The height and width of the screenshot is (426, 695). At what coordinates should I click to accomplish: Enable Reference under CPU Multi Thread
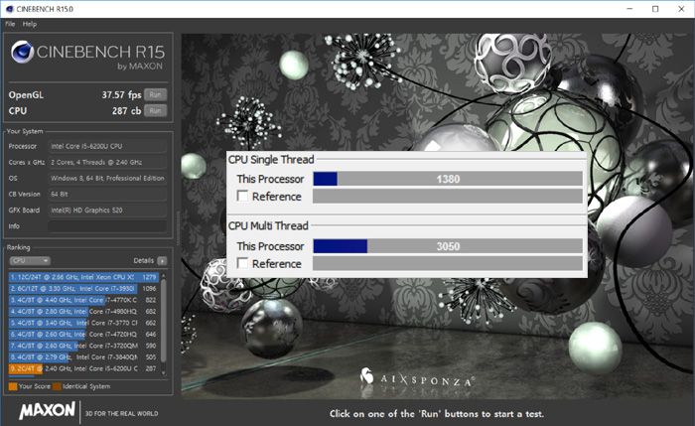point(242,263)
